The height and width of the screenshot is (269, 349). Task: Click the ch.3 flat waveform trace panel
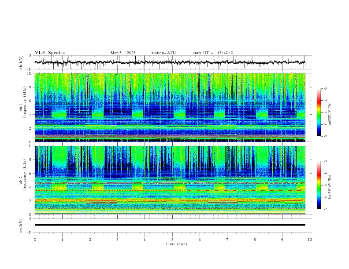172,225
